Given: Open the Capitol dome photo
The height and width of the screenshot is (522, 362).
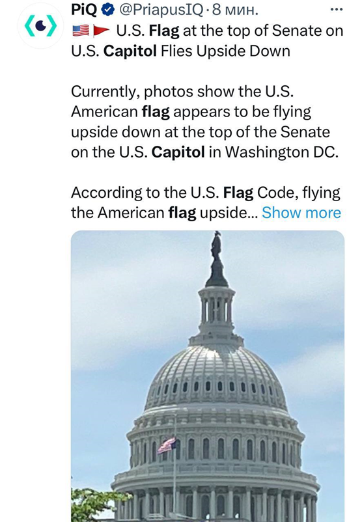Looking at the screenshot, I should click(x=208, y=376).
